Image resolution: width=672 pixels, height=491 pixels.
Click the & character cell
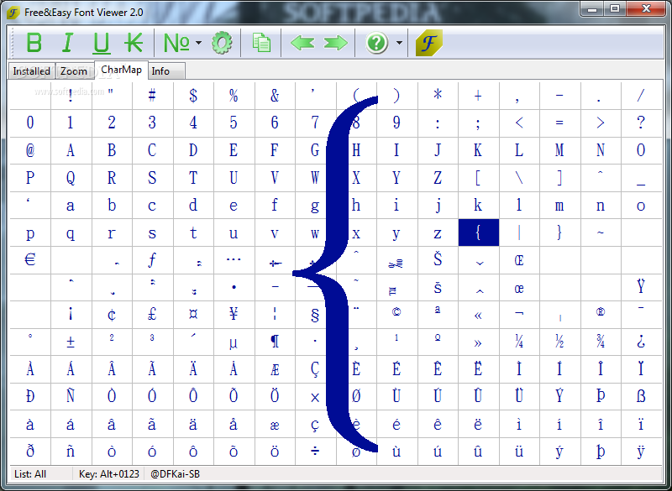point(275,95)
